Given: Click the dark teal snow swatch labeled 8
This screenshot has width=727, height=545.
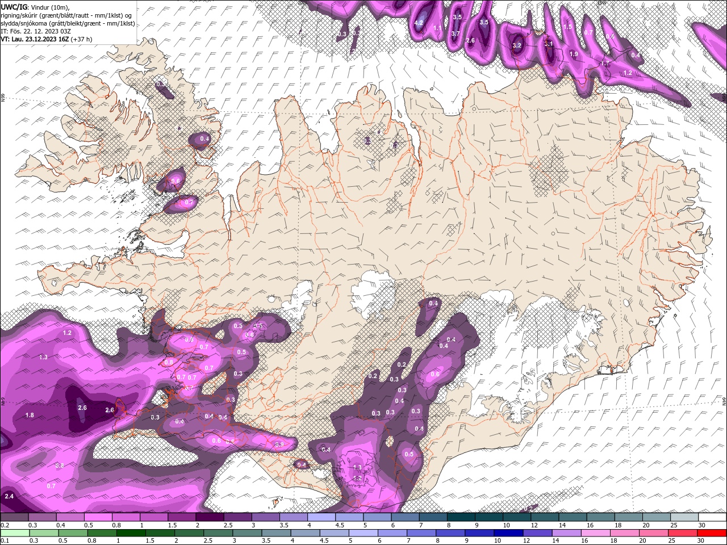Looking at the screenshot, I should point(461,517).
